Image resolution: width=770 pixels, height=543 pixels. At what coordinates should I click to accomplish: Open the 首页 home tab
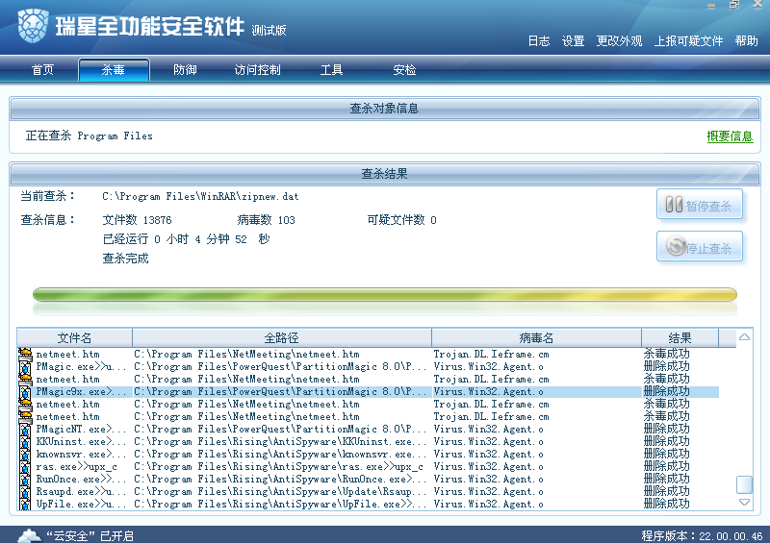pyautogui.click(x=42, y=70)
